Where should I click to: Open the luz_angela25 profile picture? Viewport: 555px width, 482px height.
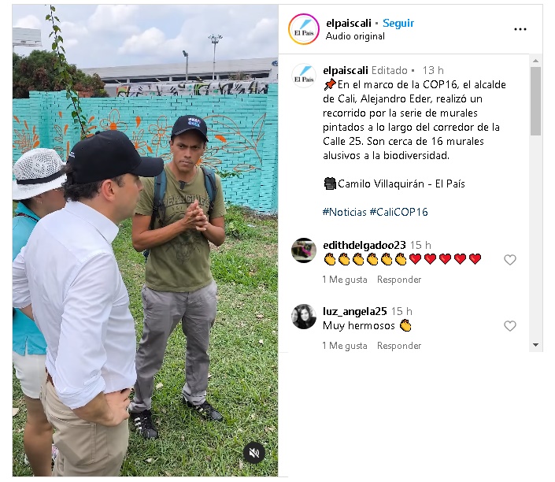click(x=304, y=317)
